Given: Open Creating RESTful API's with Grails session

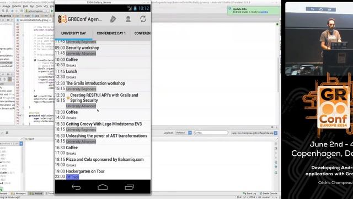Looking at the screenshot, I should (x=103, y=100).
